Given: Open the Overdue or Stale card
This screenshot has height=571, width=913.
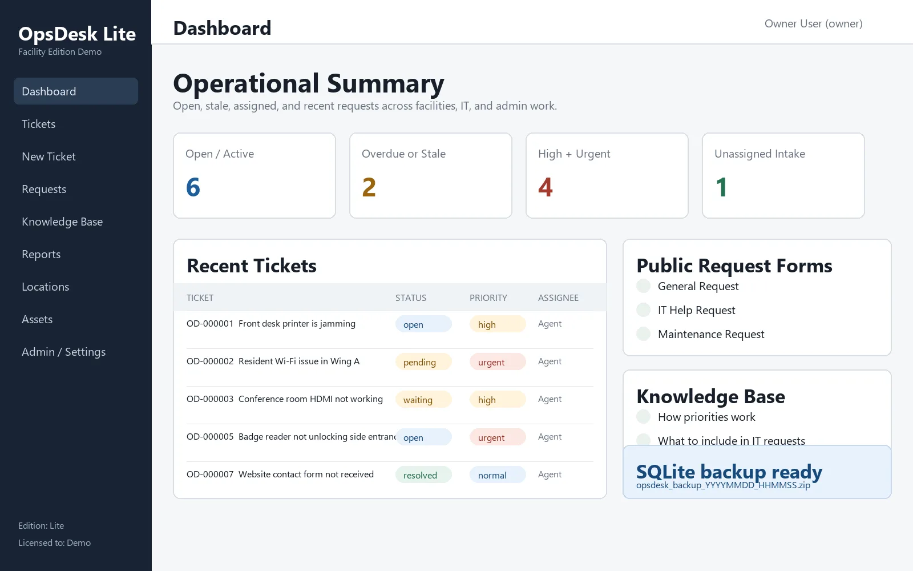Looking at the screenshot, I should [x=431, y=175].
